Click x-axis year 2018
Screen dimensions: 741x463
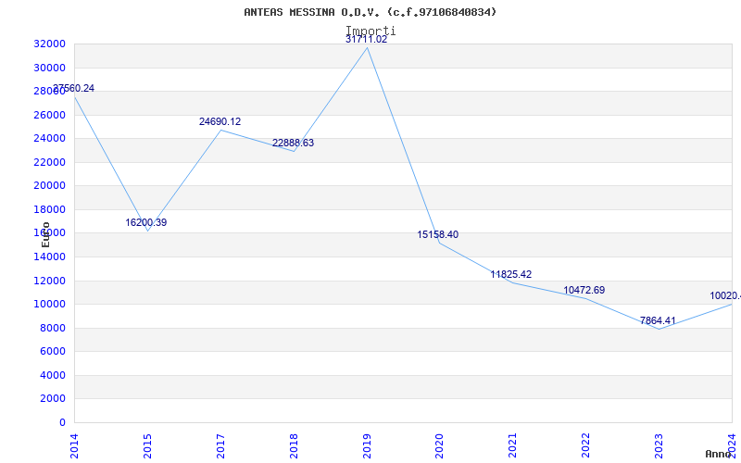pos(294,445)
